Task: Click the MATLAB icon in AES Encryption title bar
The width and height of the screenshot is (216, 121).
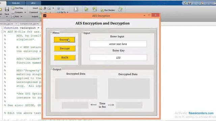Action: click(x=45, y=16)
